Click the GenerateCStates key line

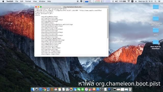[52, 32]
